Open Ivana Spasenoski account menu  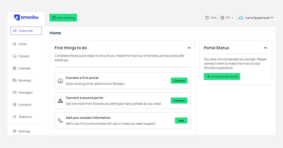[x=256, y=18]
